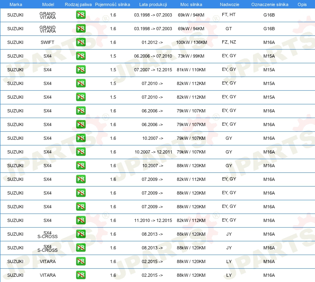
Task: Click the Lata produkcji column header
Action: coord(153,4)
